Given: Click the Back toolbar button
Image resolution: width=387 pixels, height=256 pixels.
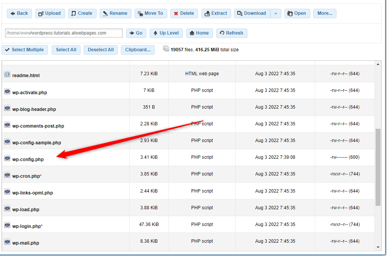Looking at the screenshot, I should coord(19,13).
